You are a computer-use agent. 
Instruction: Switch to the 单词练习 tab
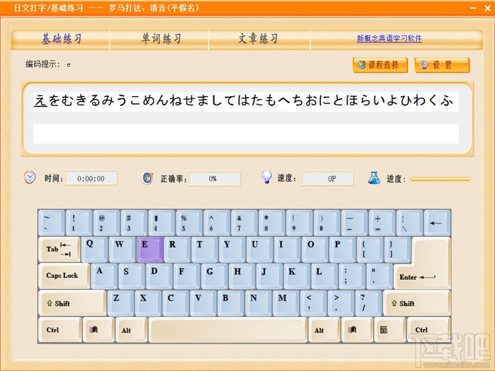pos(161,39)
